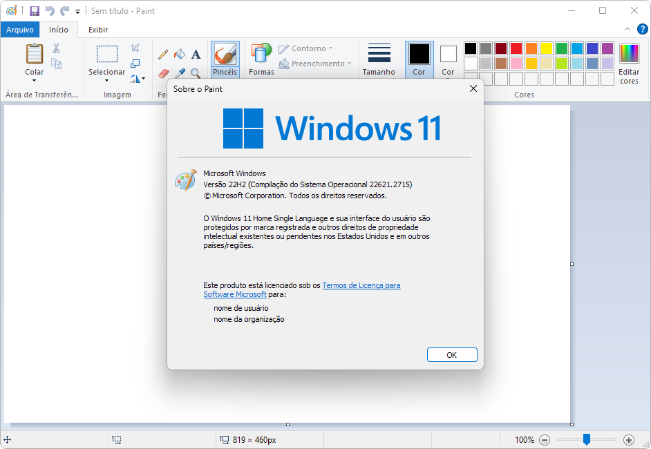Open the Formas shapes gallery
The height and width of the screenshot is (449, 651).
261,59
